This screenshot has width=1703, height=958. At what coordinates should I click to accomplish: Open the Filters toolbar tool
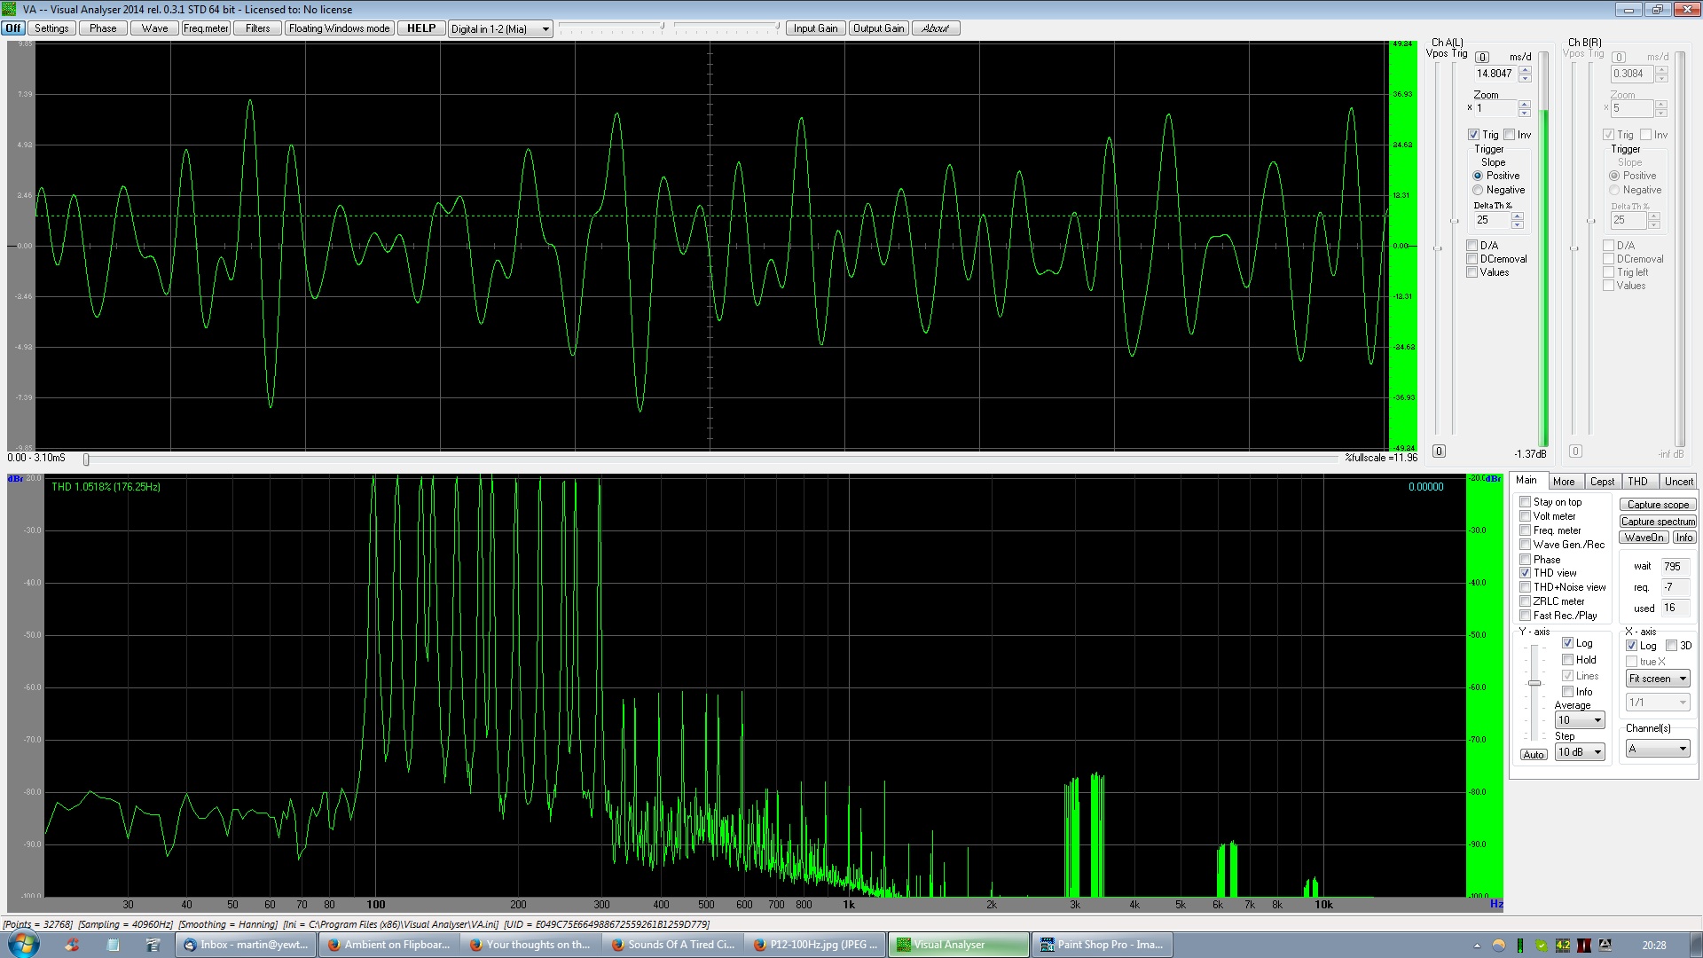point(257,28)
